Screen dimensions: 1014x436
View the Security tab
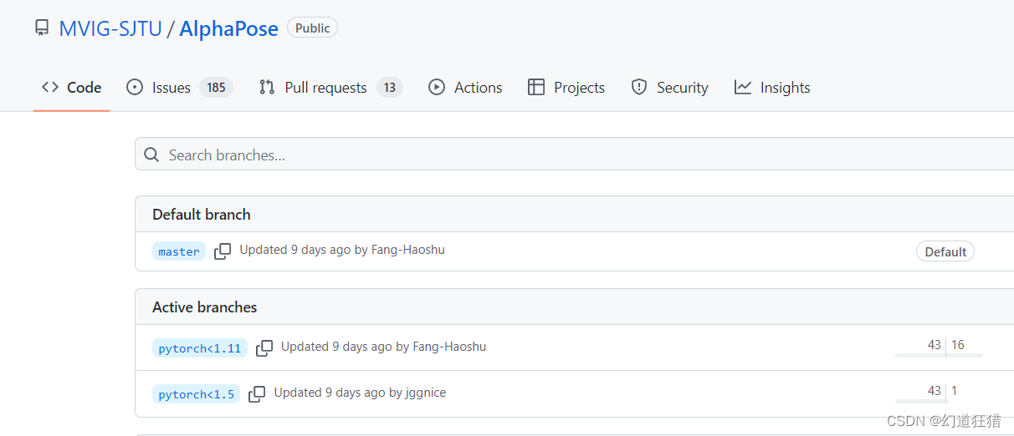(669, 88)
